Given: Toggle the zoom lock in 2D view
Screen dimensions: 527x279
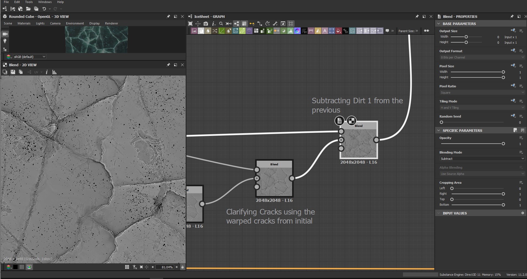Looking at the screenshot, I should coord(182,267).
